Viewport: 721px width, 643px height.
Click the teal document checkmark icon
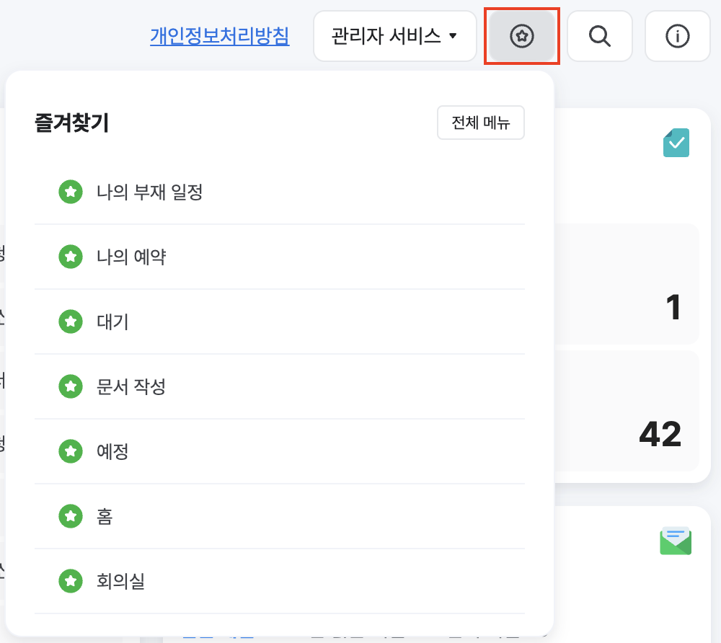tap(676, 143)
